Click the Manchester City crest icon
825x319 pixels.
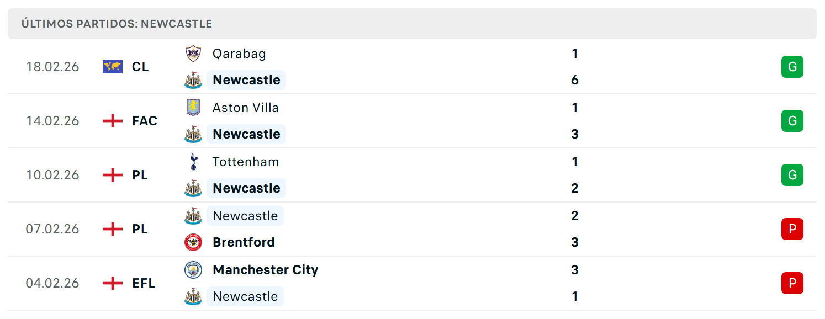[193, 270]
